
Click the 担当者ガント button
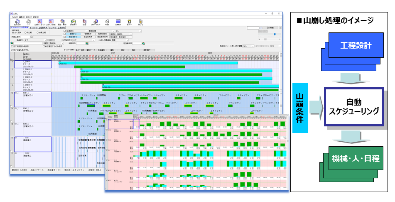(73, 37)
